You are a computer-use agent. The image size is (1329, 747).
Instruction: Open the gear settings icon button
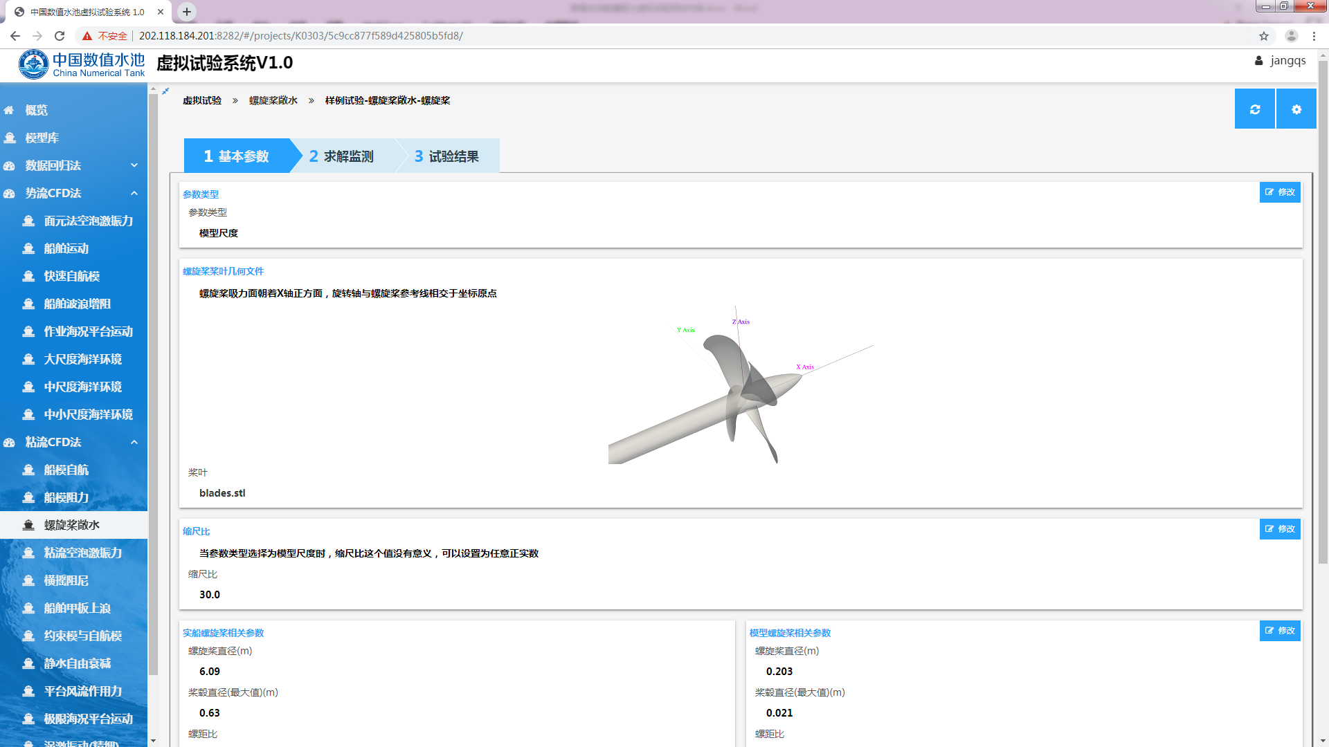click(x=1296, y=109)
